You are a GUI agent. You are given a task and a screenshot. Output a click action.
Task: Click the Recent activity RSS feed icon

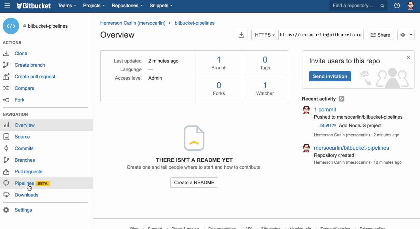pyautogui.click(x=341, y=99)
